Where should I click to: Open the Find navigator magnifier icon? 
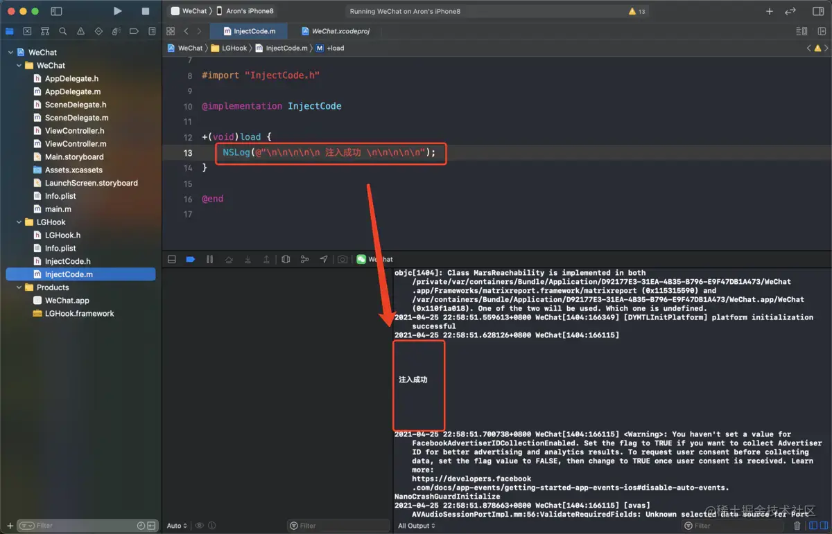(x=63, y=31)
